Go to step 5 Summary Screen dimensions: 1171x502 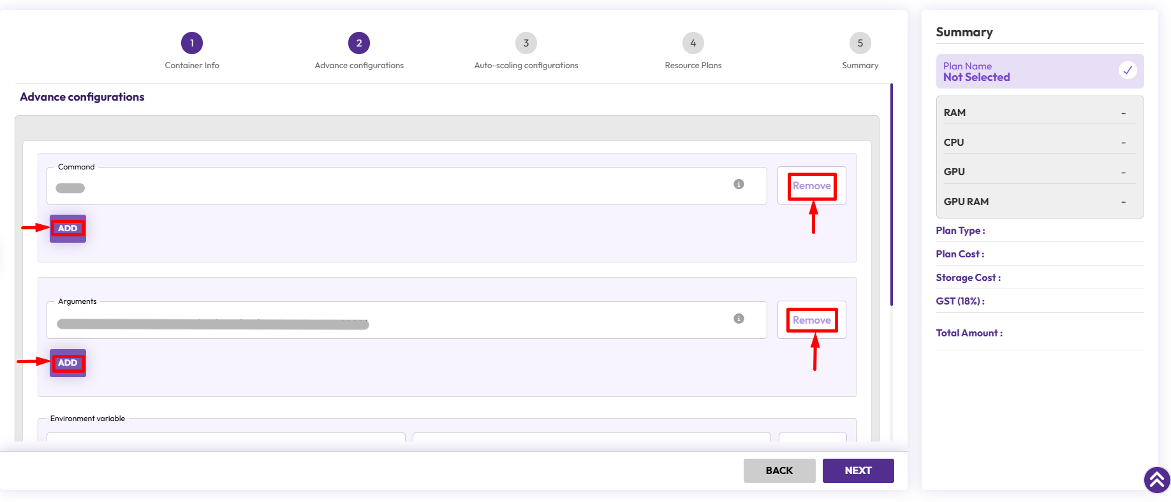click(860, 43)
